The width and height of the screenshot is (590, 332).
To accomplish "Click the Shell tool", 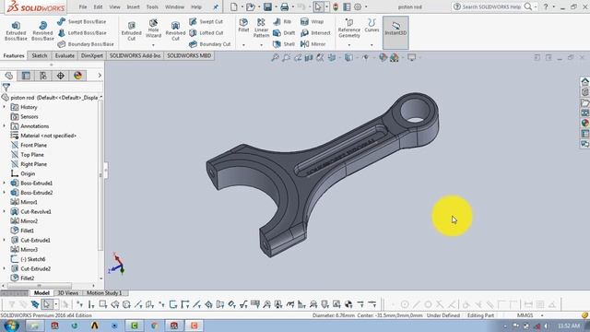I will [284, 44].
